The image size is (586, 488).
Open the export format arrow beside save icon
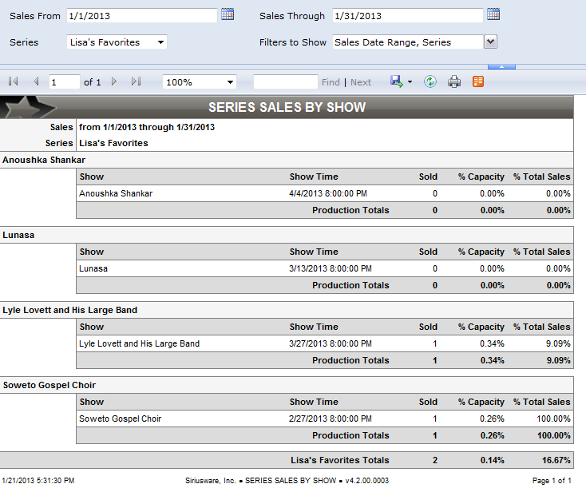coord(410,82)
